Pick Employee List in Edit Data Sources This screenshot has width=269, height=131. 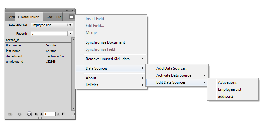click(x=229, y=89)
